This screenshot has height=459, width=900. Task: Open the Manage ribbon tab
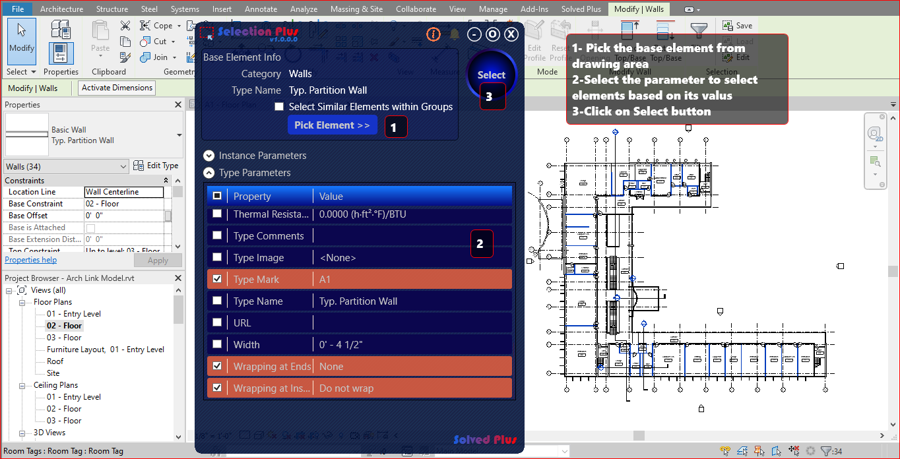point(493,9)
